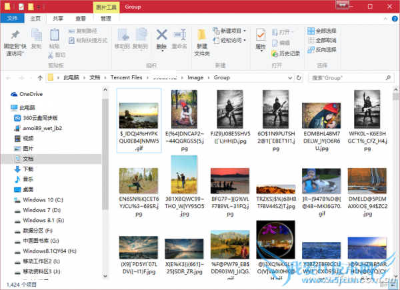The image size is (400, 290).
Task: Click the Refresh button in address bar
Action: (x=299, y=77)
